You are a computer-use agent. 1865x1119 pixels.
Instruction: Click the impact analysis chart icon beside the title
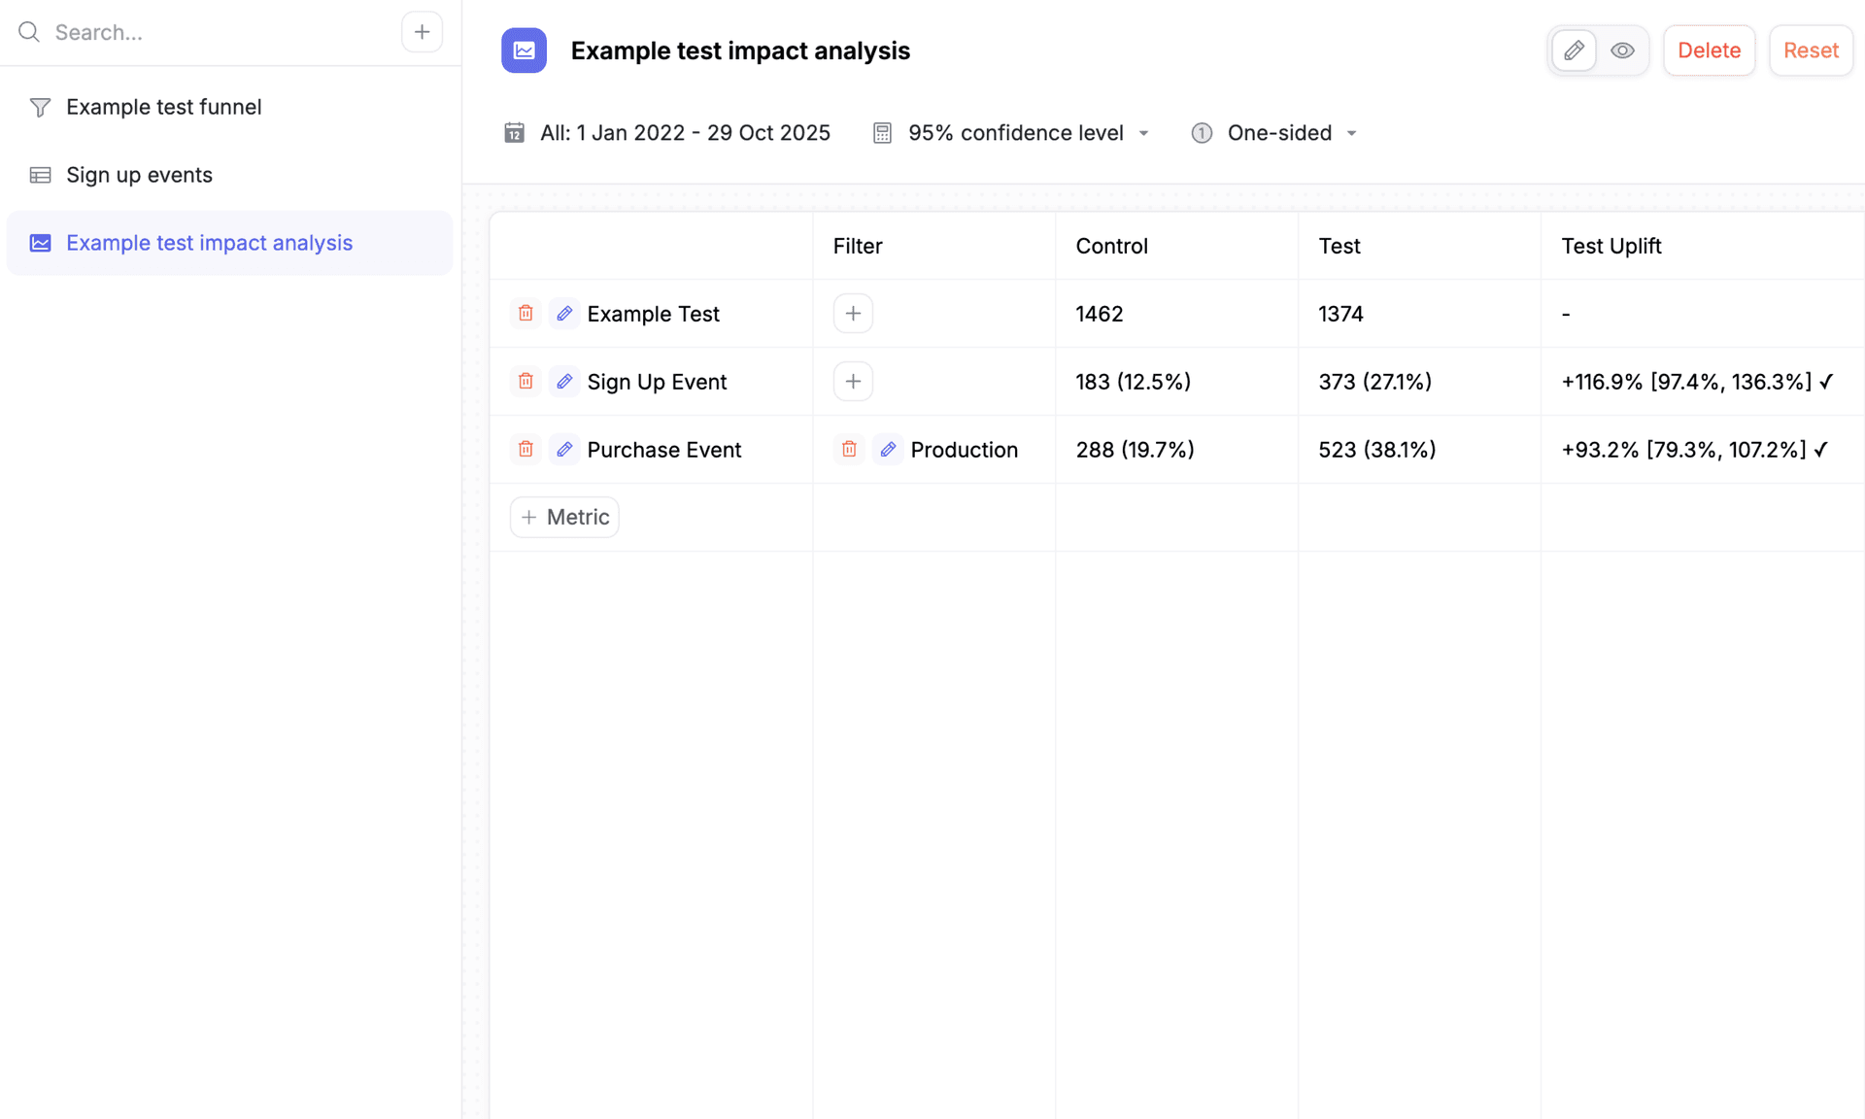tap(524, 51)
